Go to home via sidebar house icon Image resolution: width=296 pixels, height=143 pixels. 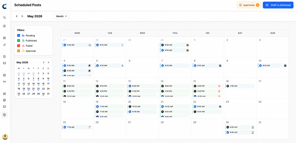(4, 26)
